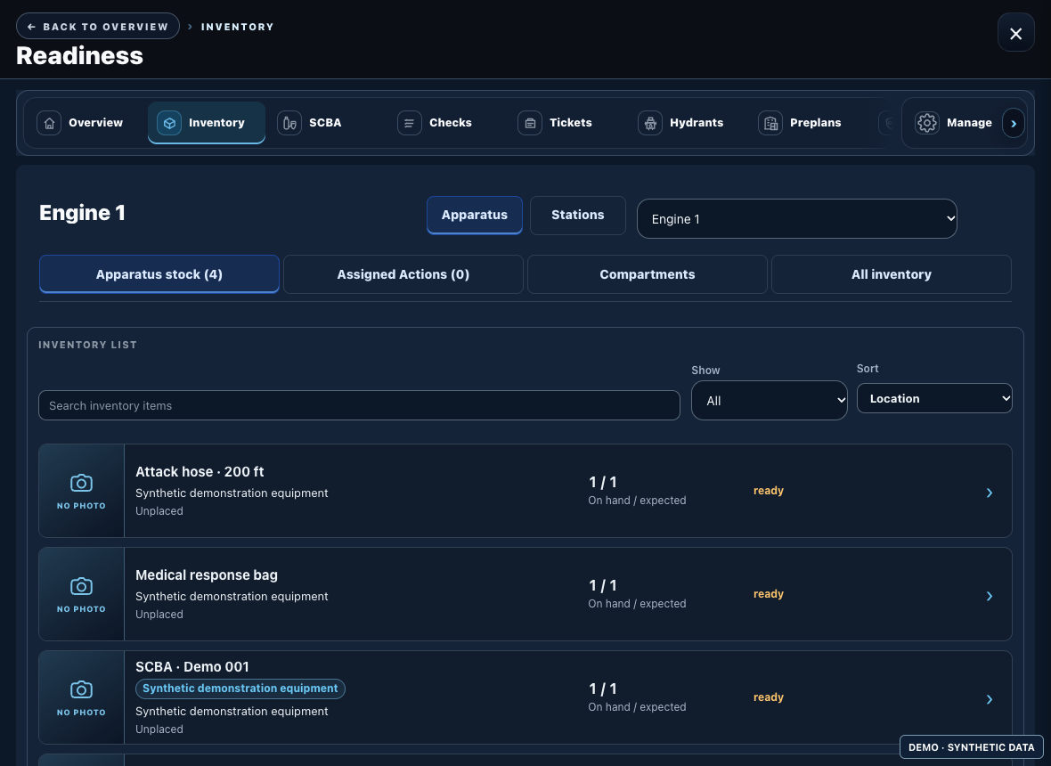The width and height of the screenshot is (1051, 766).
Task: Go back via Back to Overview button
Action: tap(98, 26)
